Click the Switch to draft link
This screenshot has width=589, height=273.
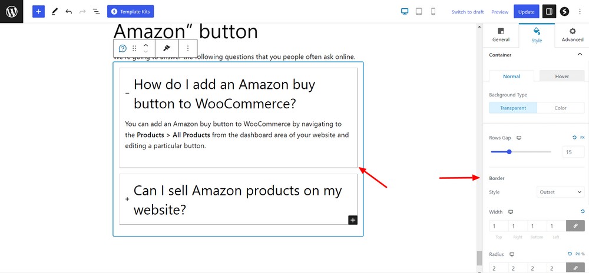coord(467,12)
